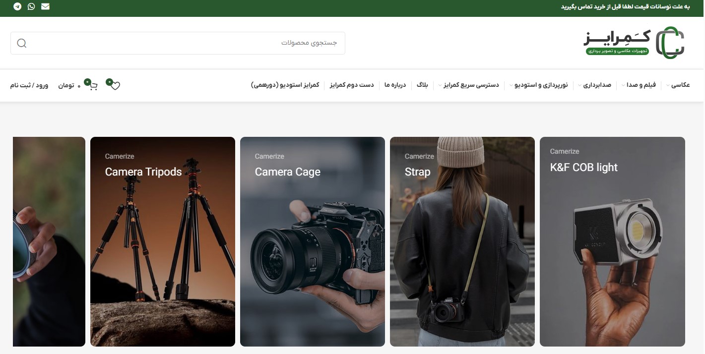This screenshot has width=705, height=354.
Task: Go to درباره ما page
Action: pos(395,85)
